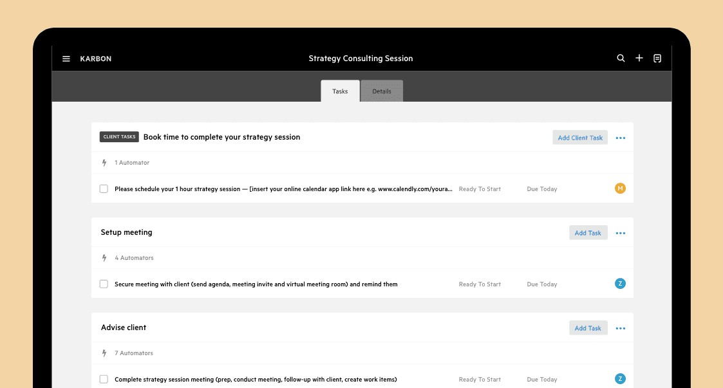Image resolution: width=723 pixels, height=388 pixels.
Task: Click the Z avatar on Secure meeting task
Action: (620, 284)
